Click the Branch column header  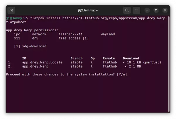click(77, 58)
